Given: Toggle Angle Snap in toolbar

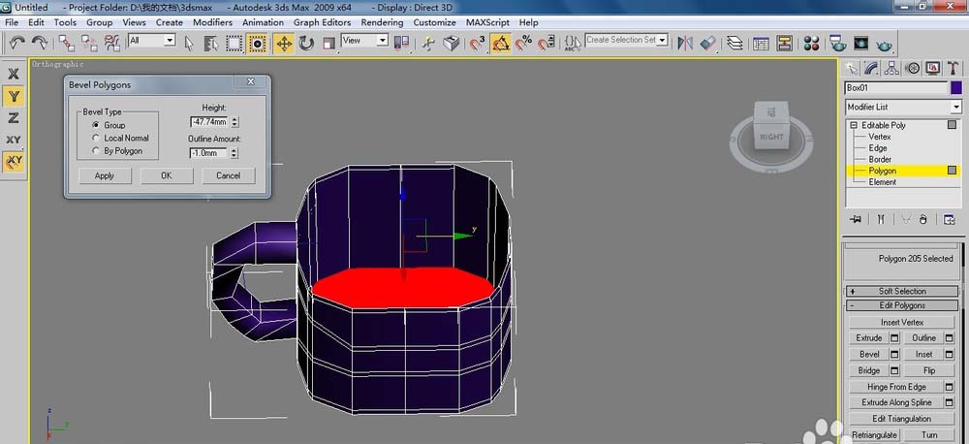Looking at the screenshot, I should coord(501,44).
